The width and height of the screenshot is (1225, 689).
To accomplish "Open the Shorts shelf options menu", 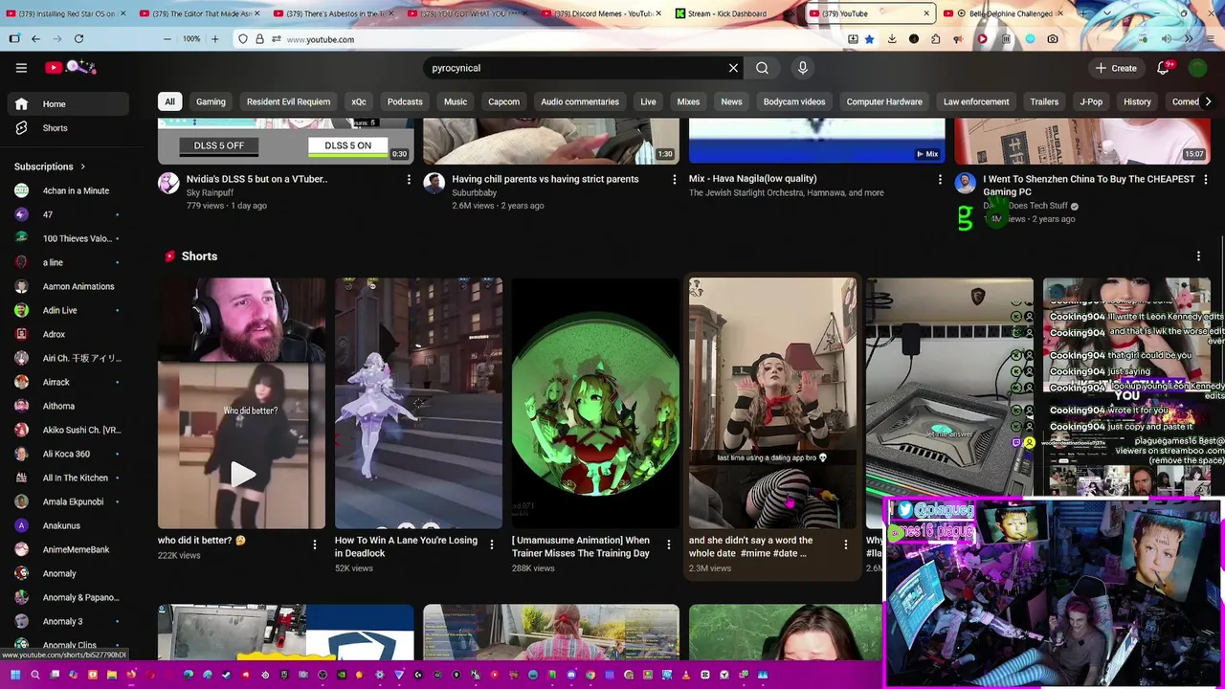I will 1198,256.
